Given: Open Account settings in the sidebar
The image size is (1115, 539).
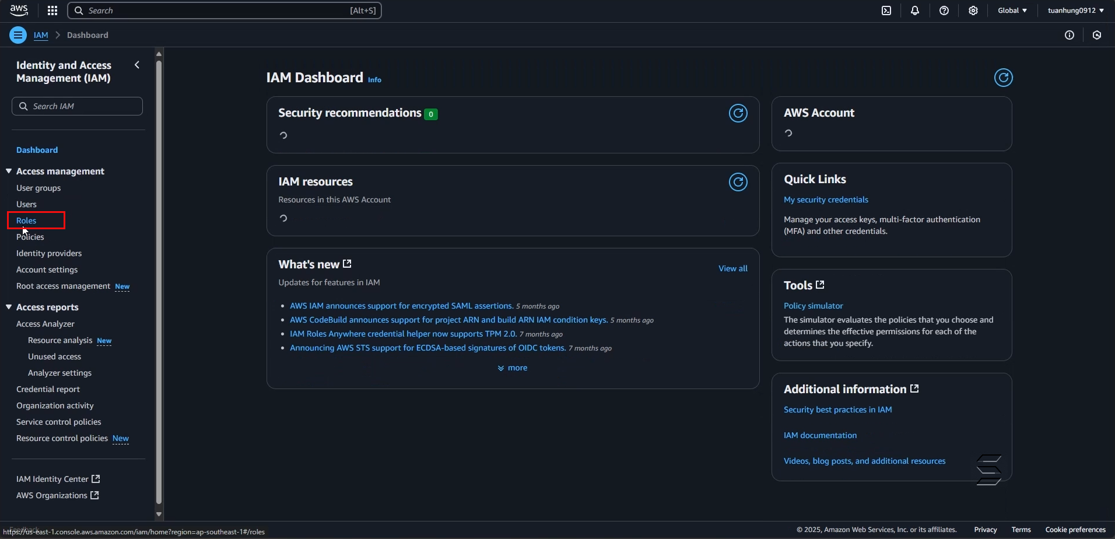Looking at the screenshot, I should click(47, 269).
